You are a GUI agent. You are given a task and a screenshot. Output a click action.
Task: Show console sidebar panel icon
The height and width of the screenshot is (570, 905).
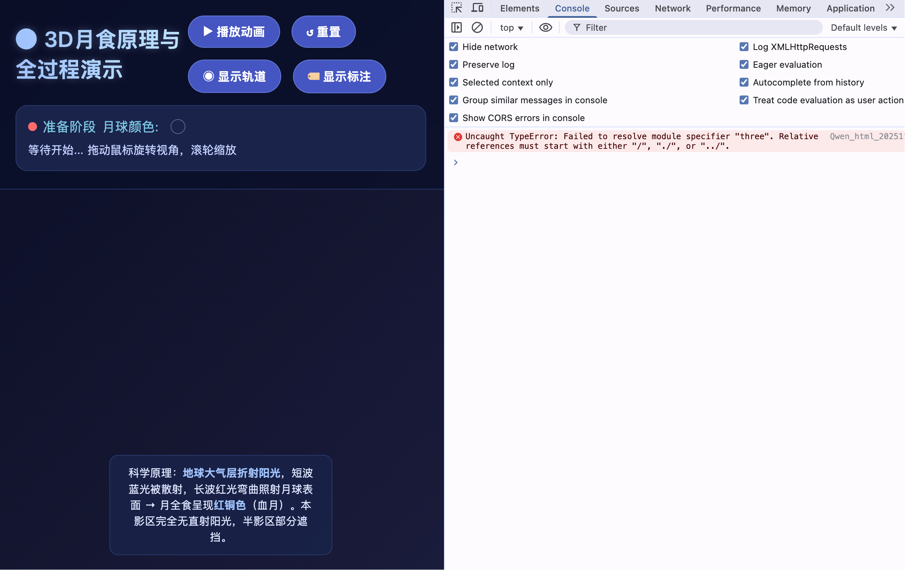coord(457,27)
